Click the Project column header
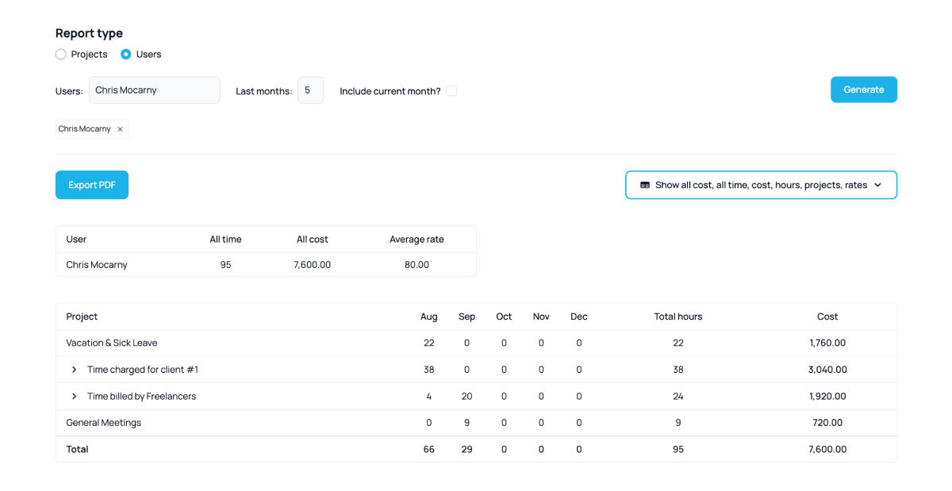The width and height of the screenshot is (952, 491). [x=82, y=316]
